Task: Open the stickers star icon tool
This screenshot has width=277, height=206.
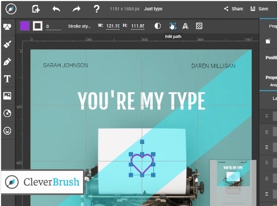Action: [7, 113]
